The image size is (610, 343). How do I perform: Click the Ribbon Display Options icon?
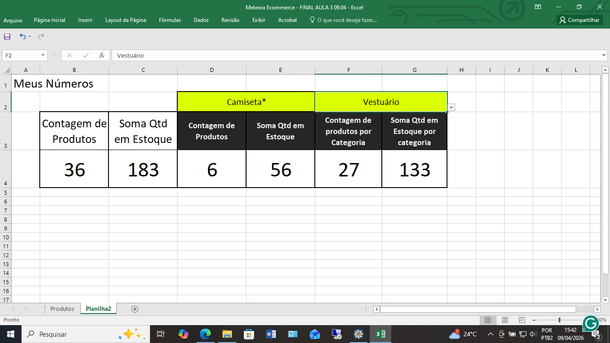point(538,7)
